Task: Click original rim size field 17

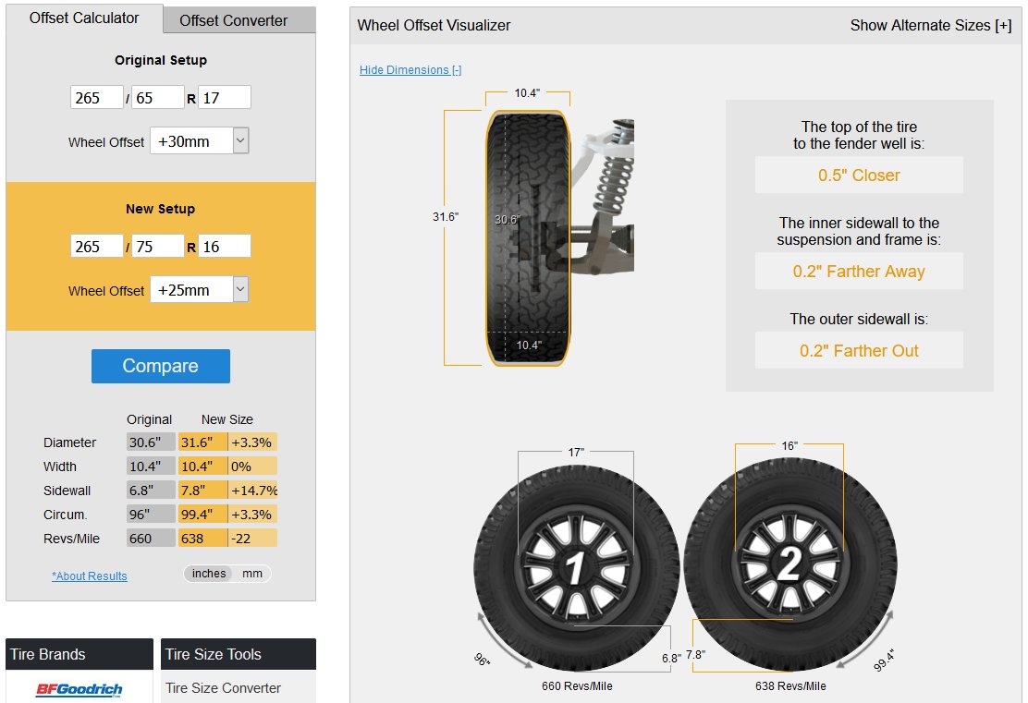Action: (225, 98)
